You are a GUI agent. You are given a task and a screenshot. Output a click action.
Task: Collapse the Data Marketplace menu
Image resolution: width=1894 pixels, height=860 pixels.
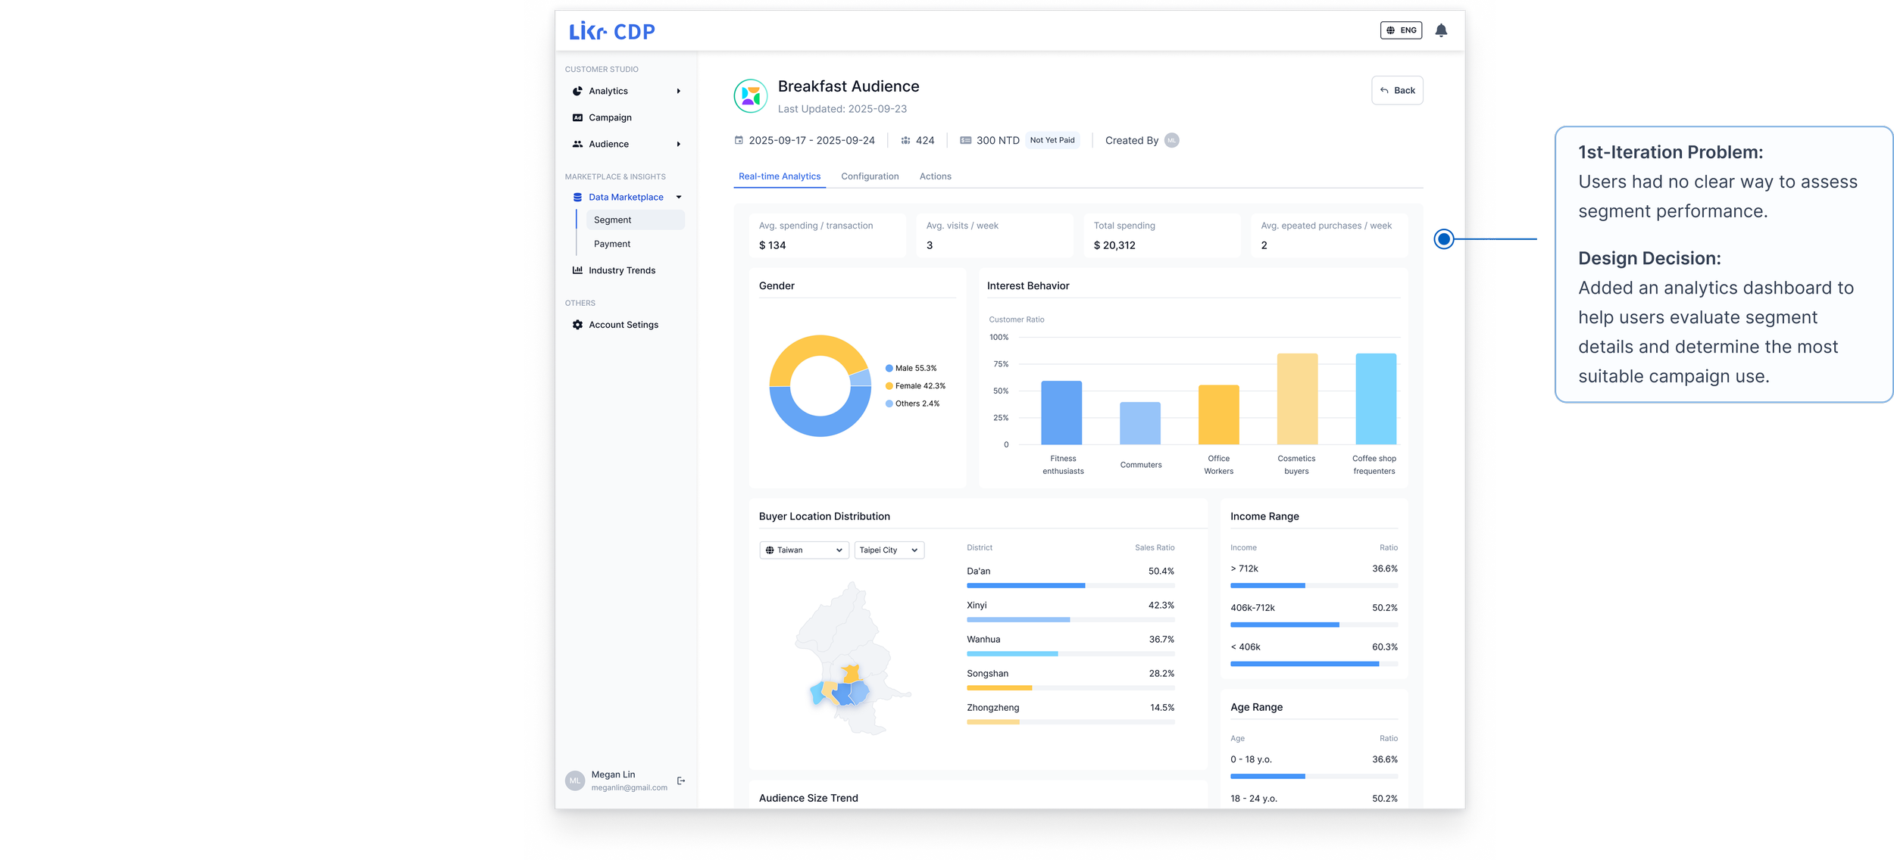[x=679, y=197]
